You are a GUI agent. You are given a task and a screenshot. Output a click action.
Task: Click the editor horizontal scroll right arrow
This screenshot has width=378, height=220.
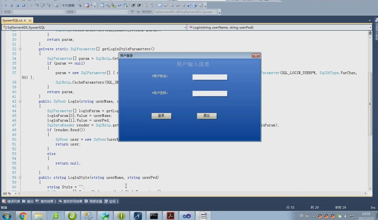[366, 194]
